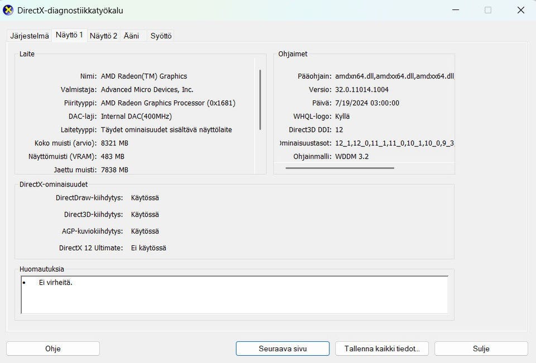536x363 pixels.
Task: Click the Laite panel vertical scrollbar
Action: [260, 100]
